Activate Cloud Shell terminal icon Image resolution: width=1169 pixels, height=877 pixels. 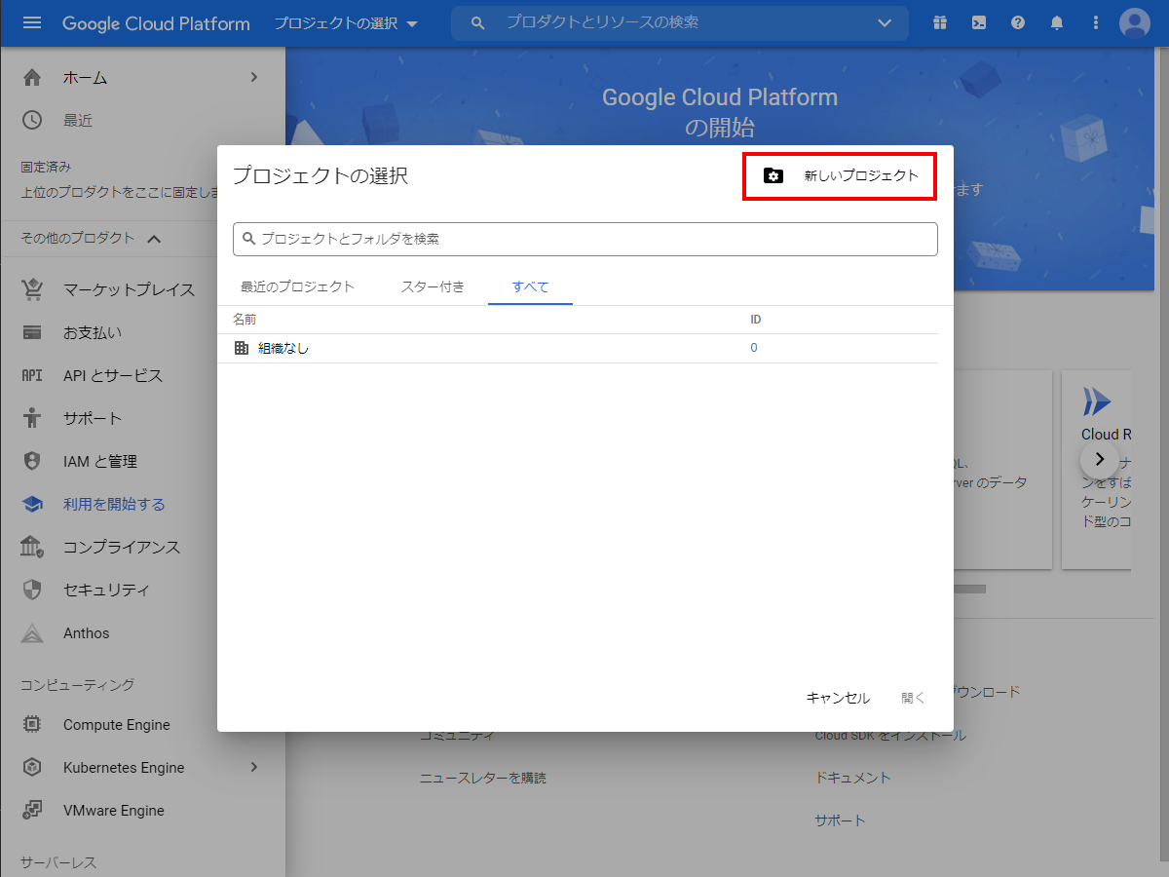(978, 23)
